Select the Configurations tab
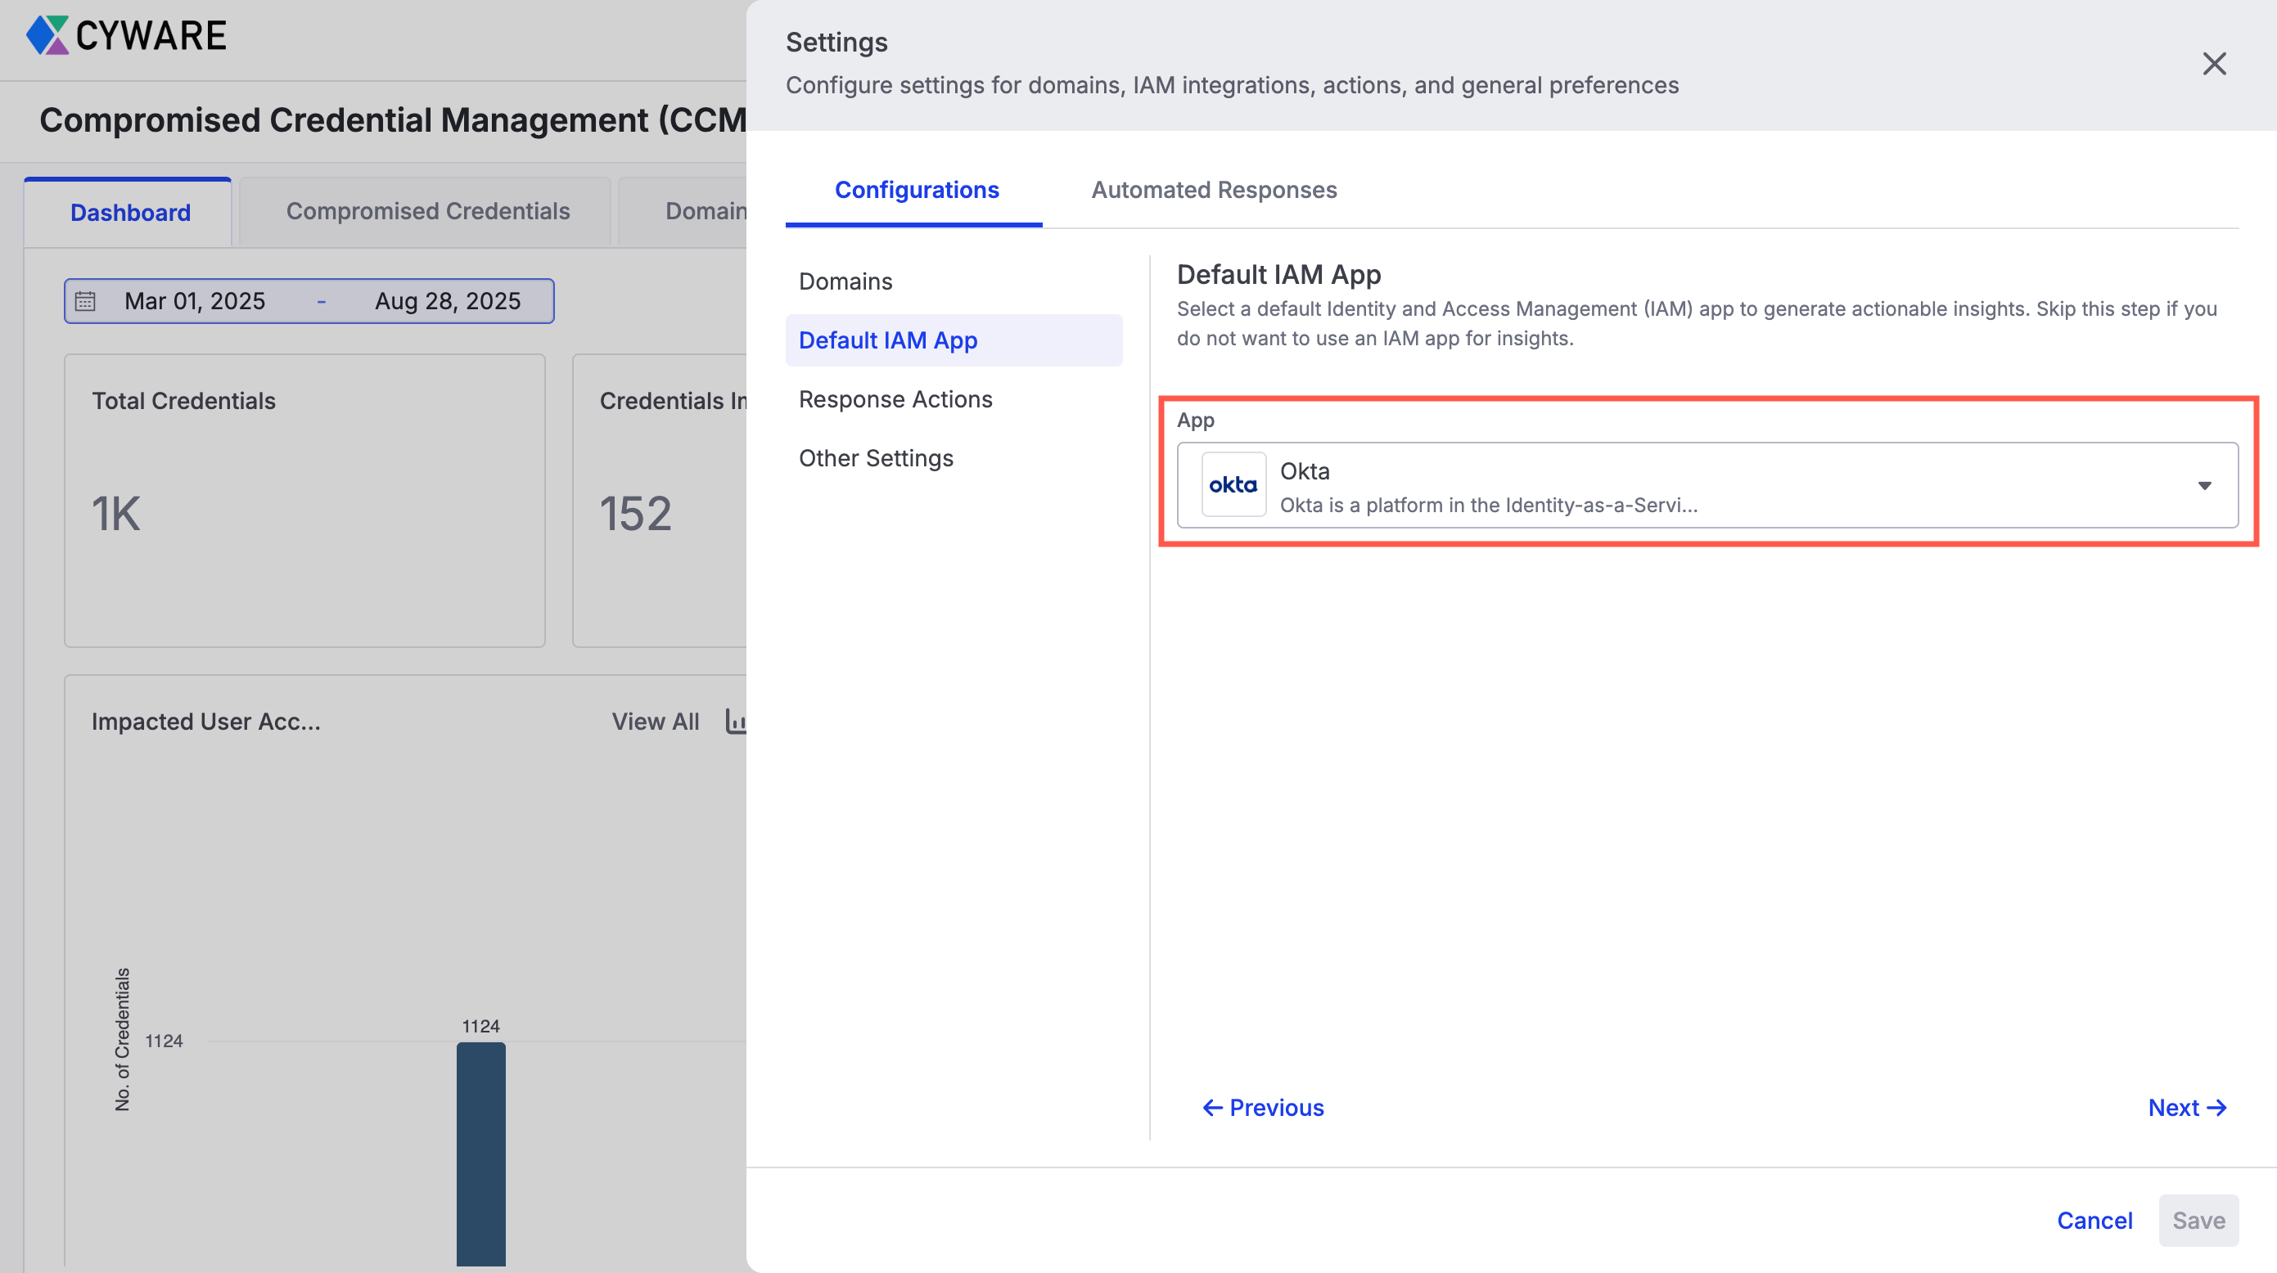The height and width of the screenshot is (1273, 2277). click(916, 190)
